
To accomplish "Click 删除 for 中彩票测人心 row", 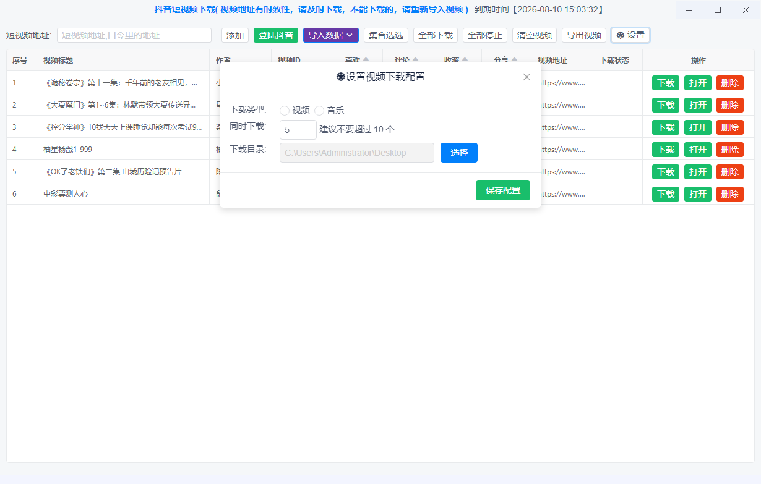I will pyautogui.click(x=730, y=194).
